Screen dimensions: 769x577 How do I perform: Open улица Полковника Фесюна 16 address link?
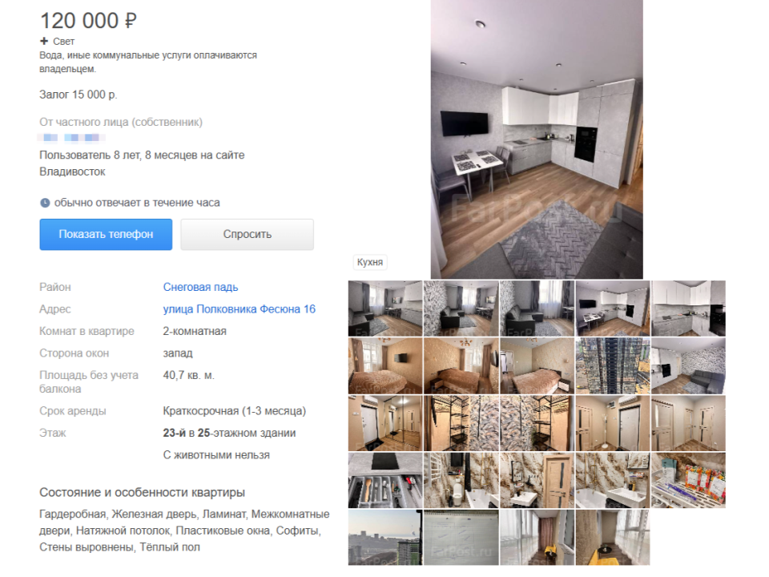click(240, 309)
